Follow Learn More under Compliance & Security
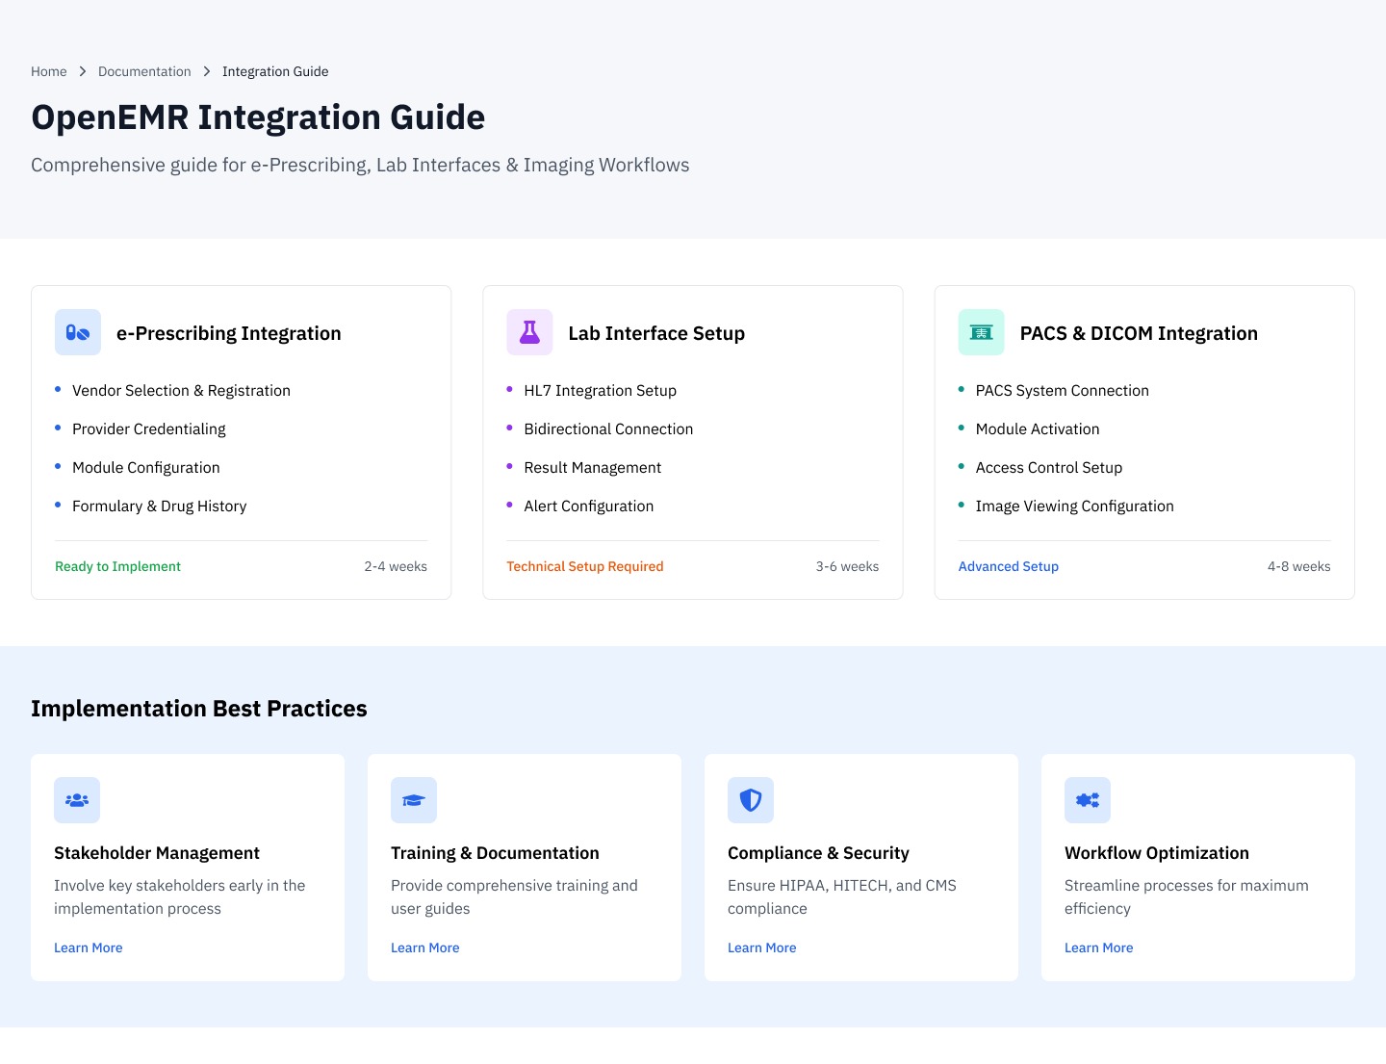Viewport: 1386px width, 1064px height. point(762,947)
